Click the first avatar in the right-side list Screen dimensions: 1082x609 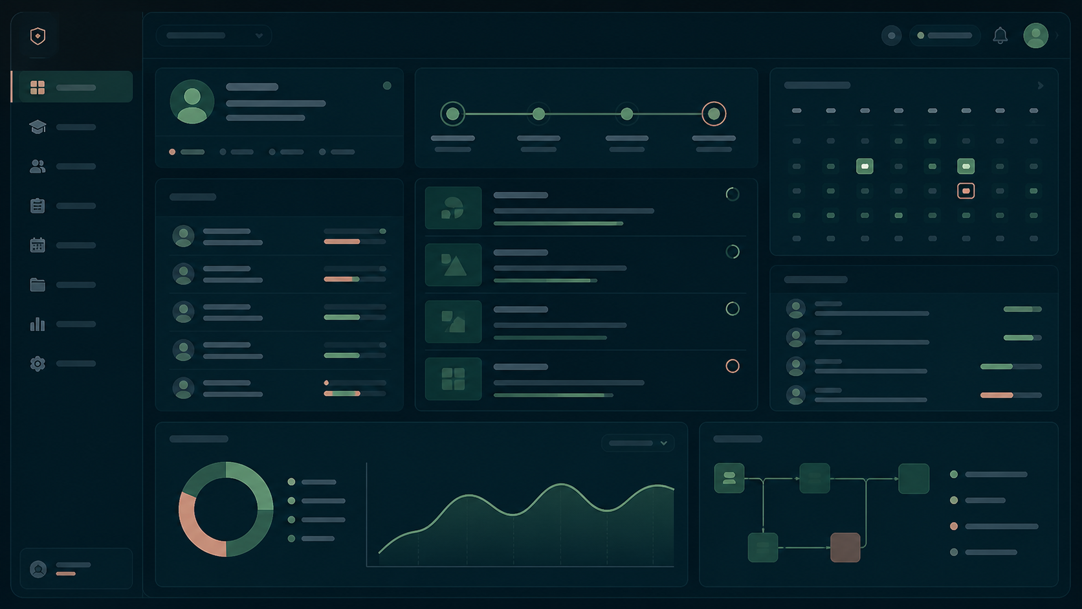[796, 309]
